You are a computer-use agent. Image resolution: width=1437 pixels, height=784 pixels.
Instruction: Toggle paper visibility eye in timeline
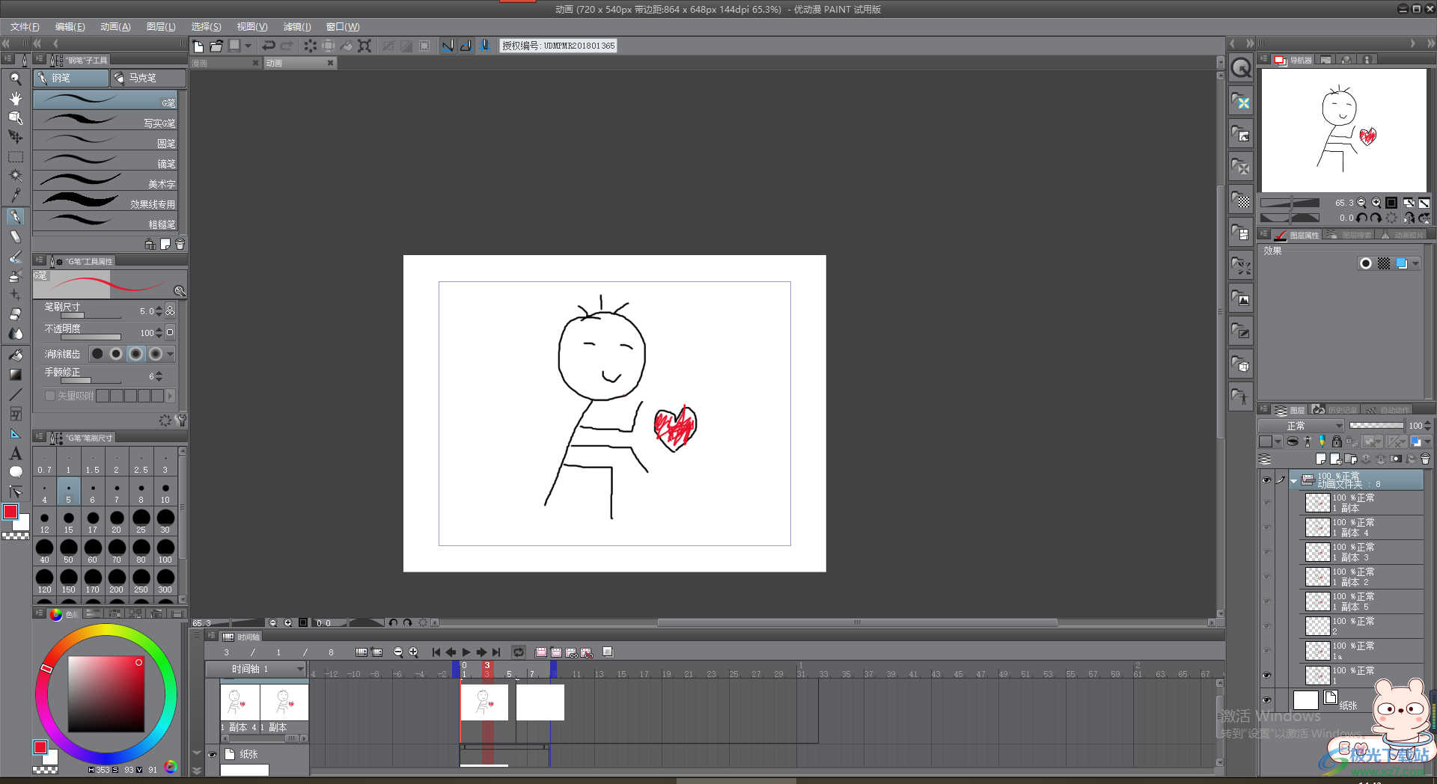coord(212,754)
